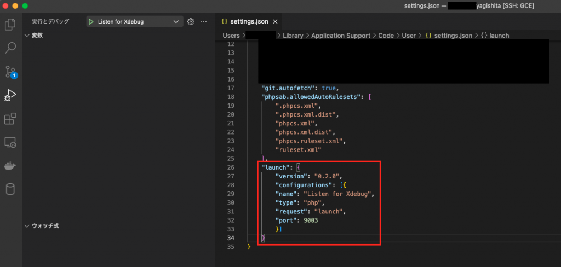The height and width of the screenshot is (267, 561).
Task: Select the Run and Debug icon
Action: pyautogui.click(x=10, y=95)
